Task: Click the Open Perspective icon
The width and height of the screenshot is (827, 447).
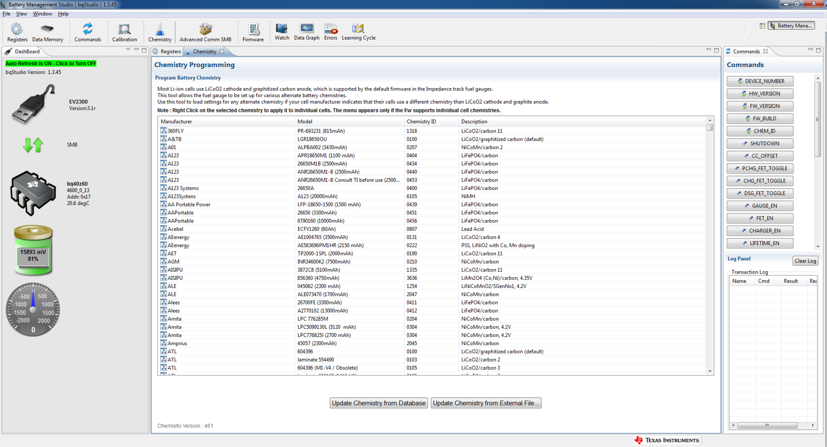Action: tap(762, 26)
